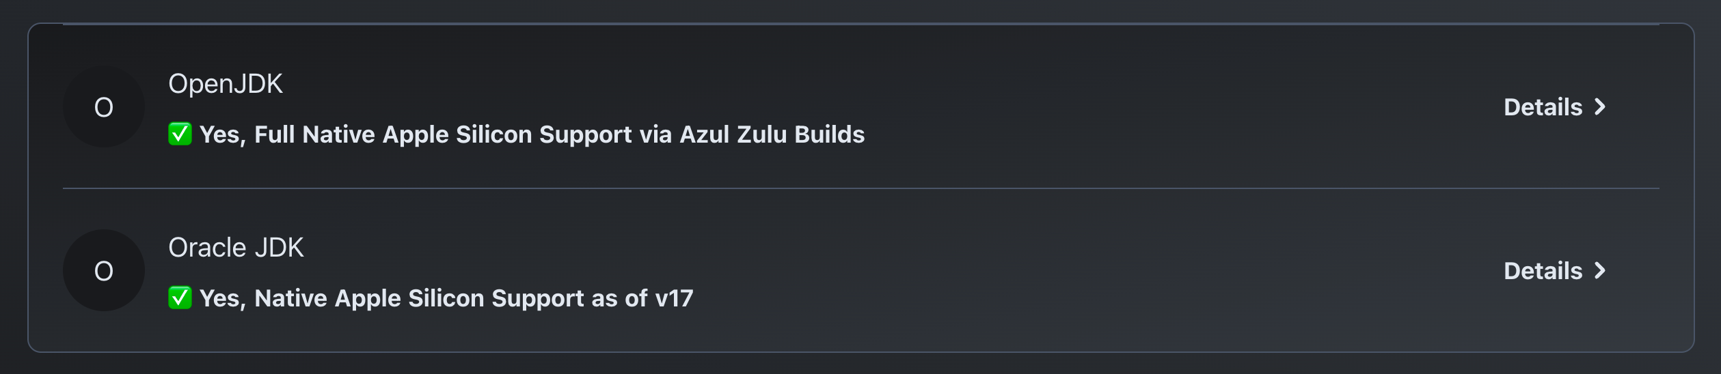Click the chevron arrow beside OpenJDK Details
This screenshot has height=374, width=1721.
[1600, 107]
